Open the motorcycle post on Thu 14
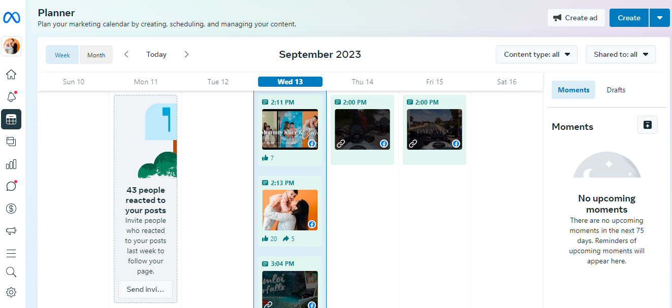 coord(362,129)
